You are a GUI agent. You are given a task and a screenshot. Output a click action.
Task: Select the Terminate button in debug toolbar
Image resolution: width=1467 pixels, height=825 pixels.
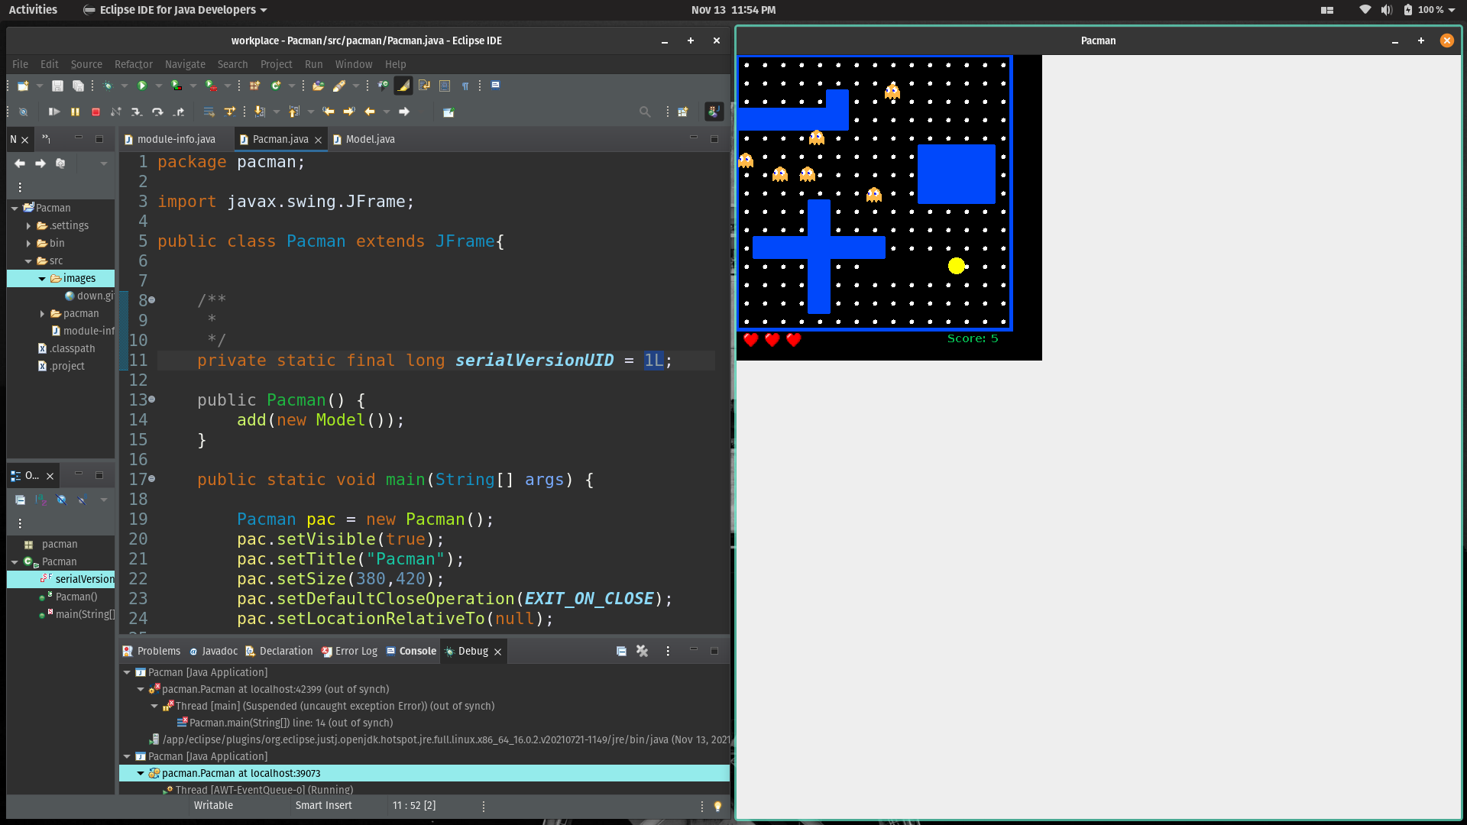[95, 112]
